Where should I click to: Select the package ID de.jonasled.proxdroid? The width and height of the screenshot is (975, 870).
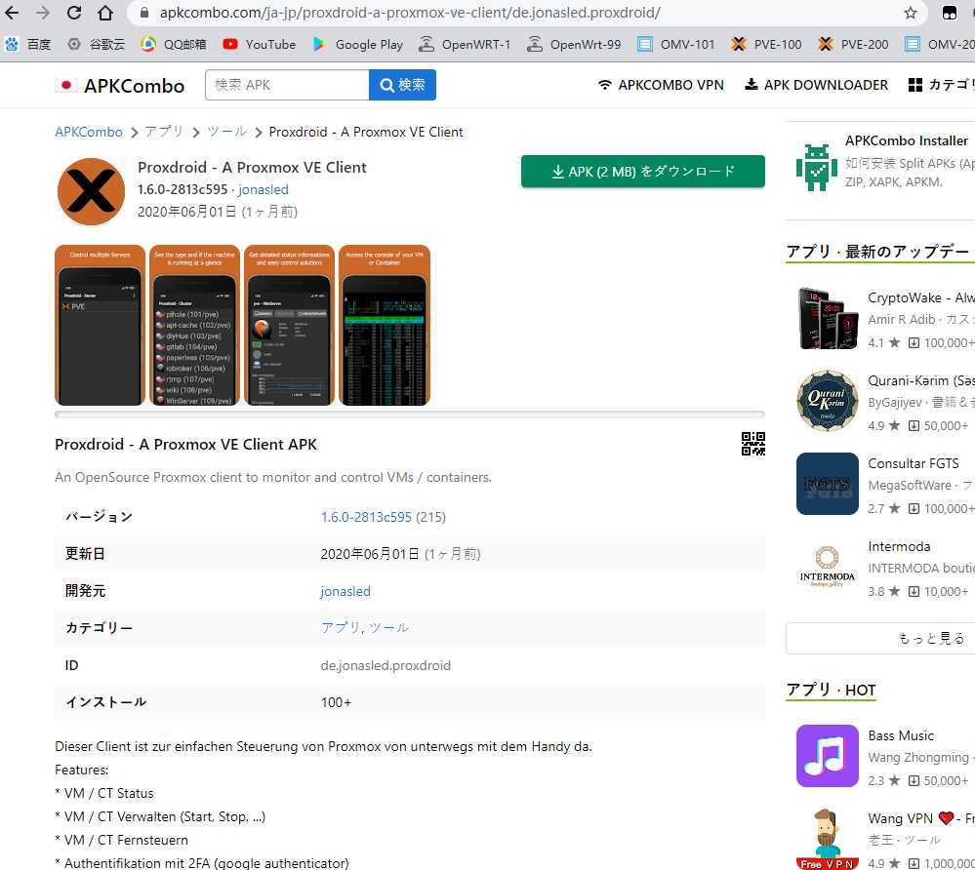[386, 665]
